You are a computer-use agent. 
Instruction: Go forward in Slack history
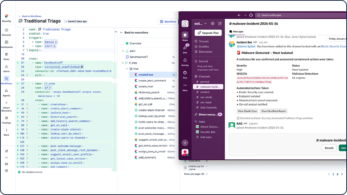(x=245, y=15)
